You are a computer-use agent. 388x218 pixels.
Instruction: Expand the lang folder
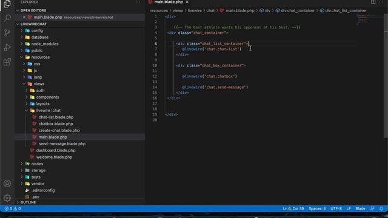[x=38, y=78]
